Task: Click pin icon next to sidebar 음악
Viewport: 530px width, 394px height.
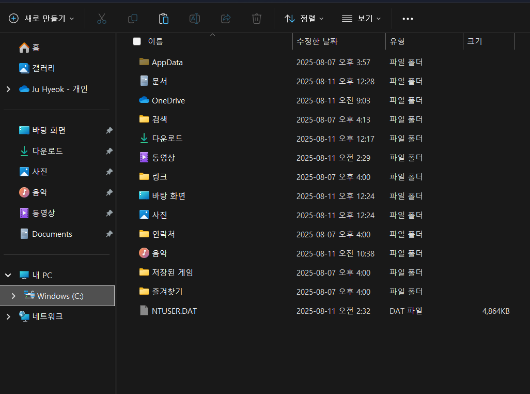Action: click(x=109, y=192)
